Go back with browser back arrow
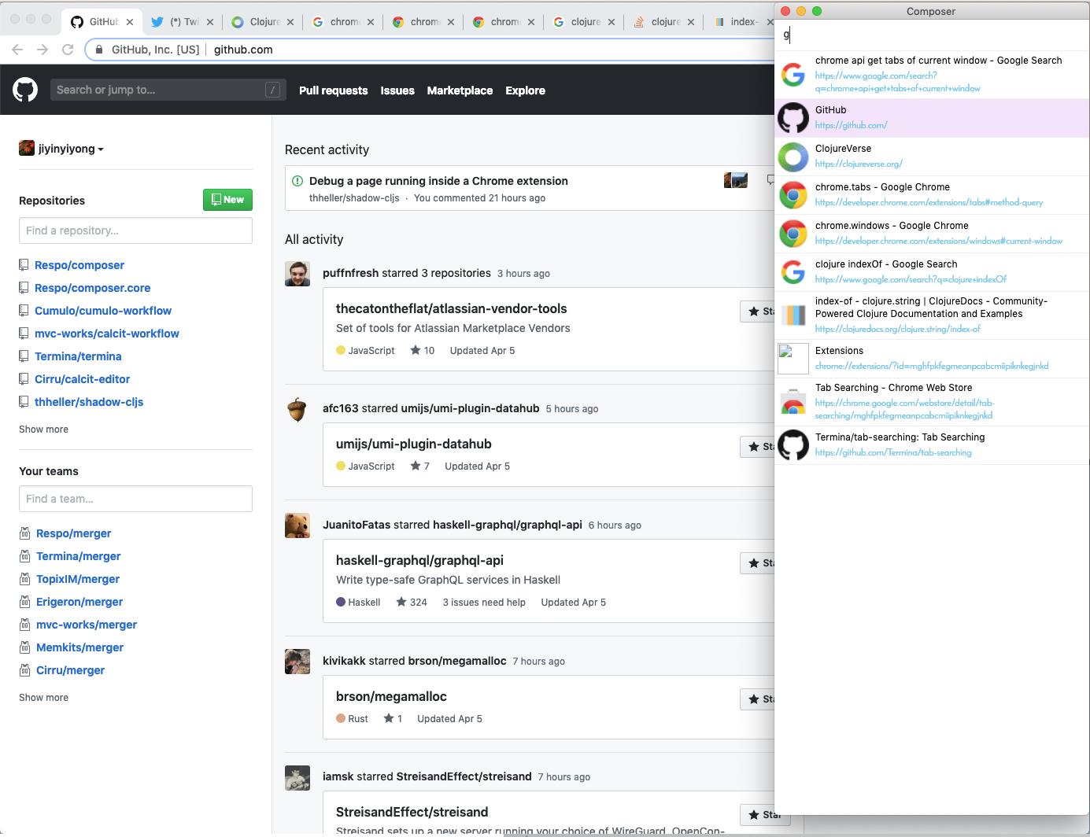The height and width of the screenshot is (837, 1090). point(17,50)
